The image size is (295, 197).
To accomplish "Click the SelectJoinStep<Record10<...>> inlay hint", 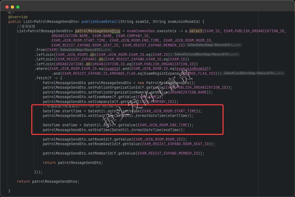I will (x=85, y=50).
